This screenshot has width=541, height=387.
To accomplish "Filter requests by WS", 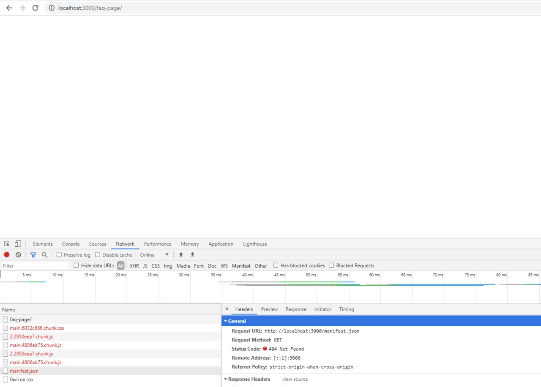I will click(x=224, y=266).
